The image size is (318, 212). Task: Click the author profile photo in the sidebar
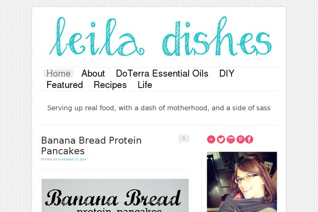pos(242,182)
